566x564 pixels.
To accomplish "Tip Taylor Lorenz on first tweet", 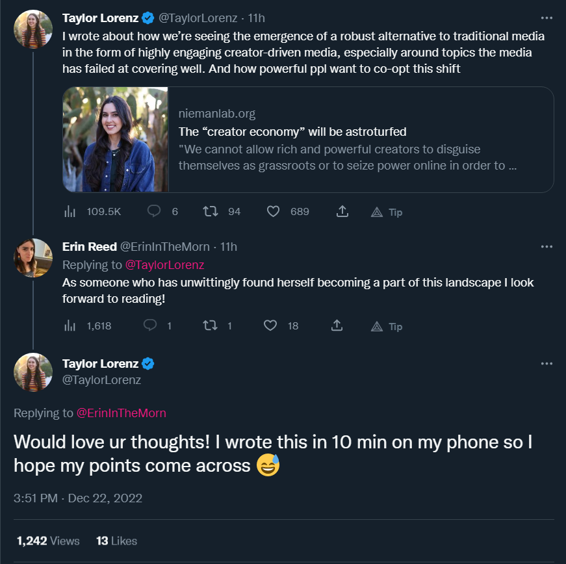I will pos(387,212).
